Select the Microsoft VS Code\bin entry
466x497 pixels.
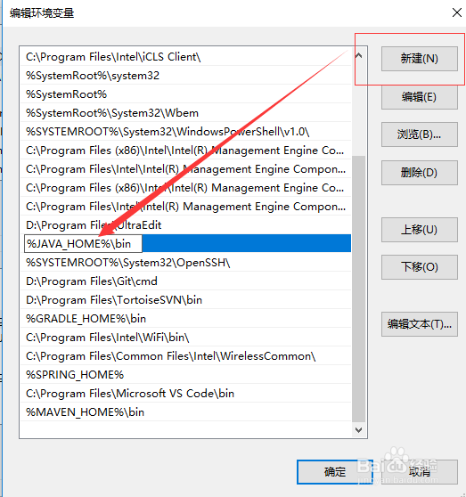click(185, 394)
